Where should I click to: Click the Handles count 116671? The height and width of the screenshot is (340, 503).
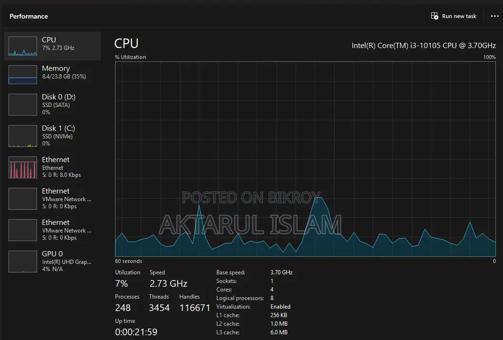(x=195, y=308)
